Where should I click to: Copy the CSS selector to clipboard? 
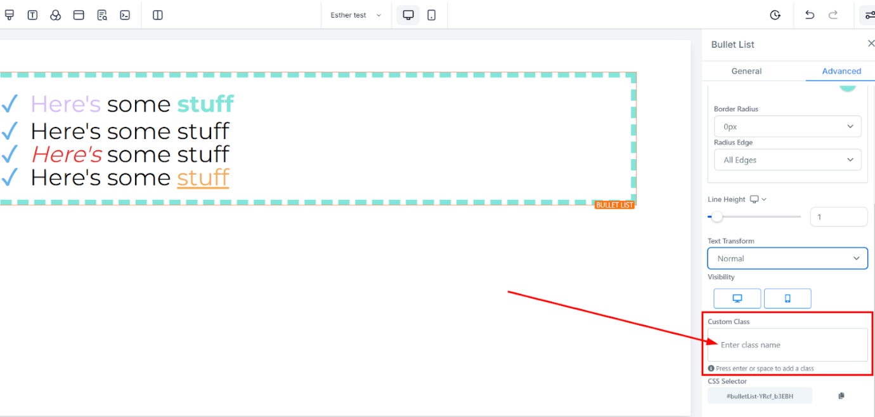click(x=841, y=396)
